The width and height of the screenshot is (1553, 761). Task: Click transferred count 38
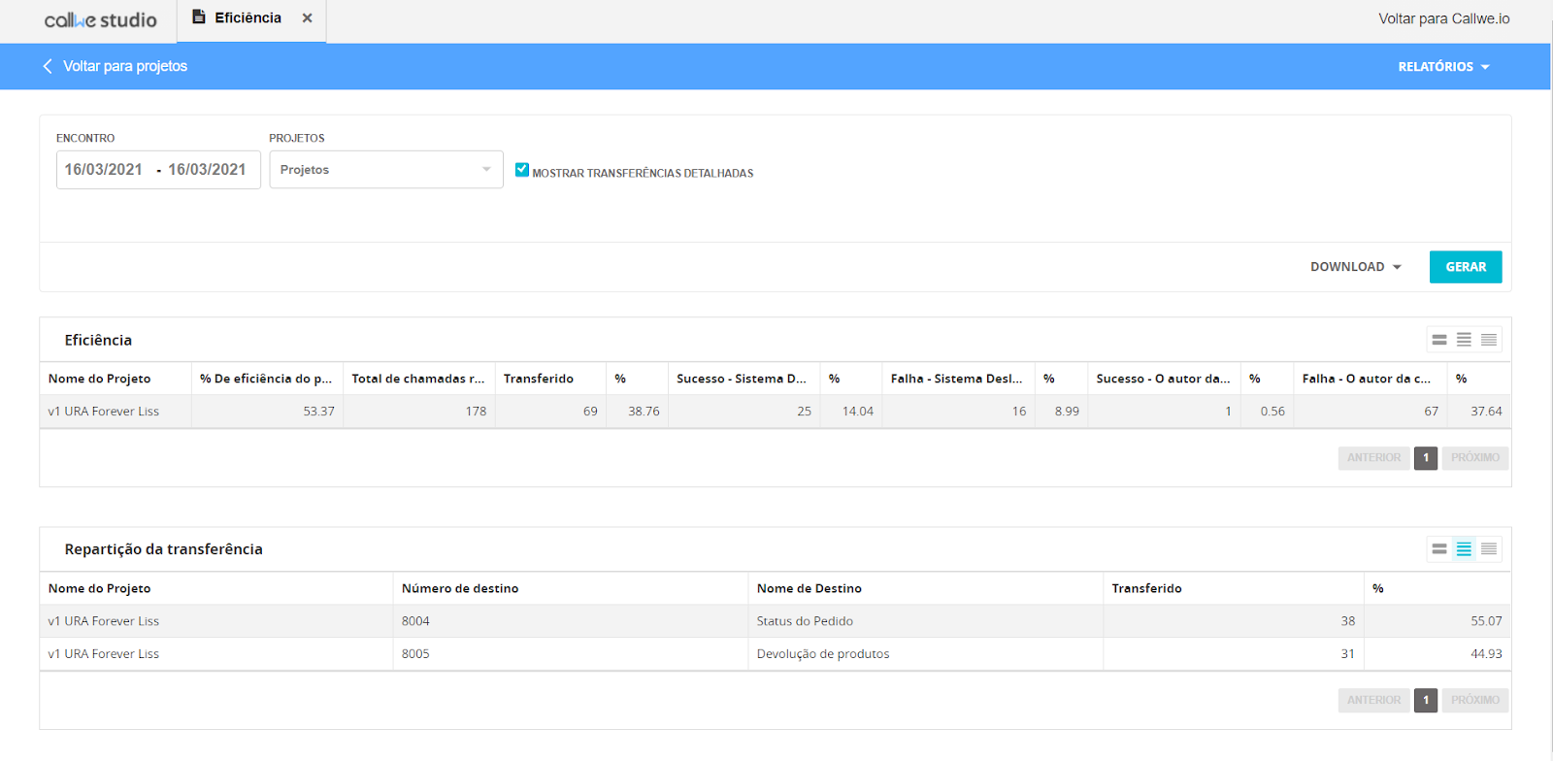click(x=1347, y=621)
